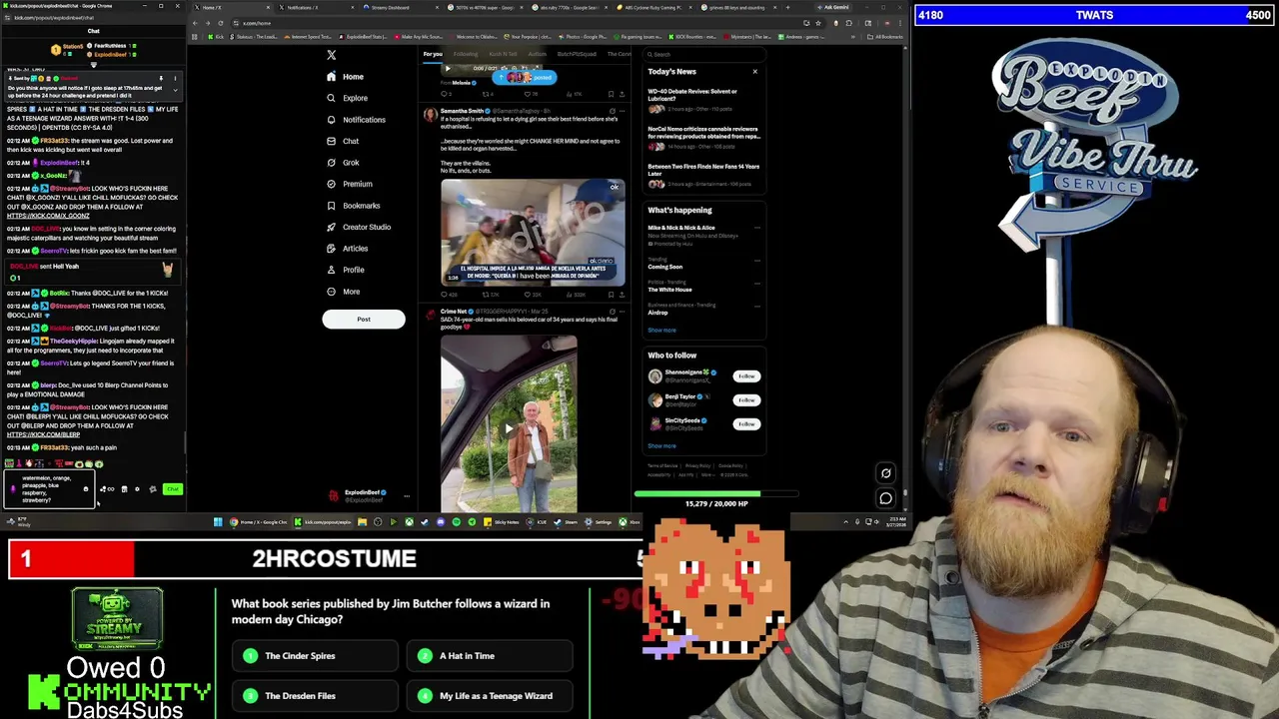Switch to the For you tab
1279x719 pixels.
(x=433, y=54)
